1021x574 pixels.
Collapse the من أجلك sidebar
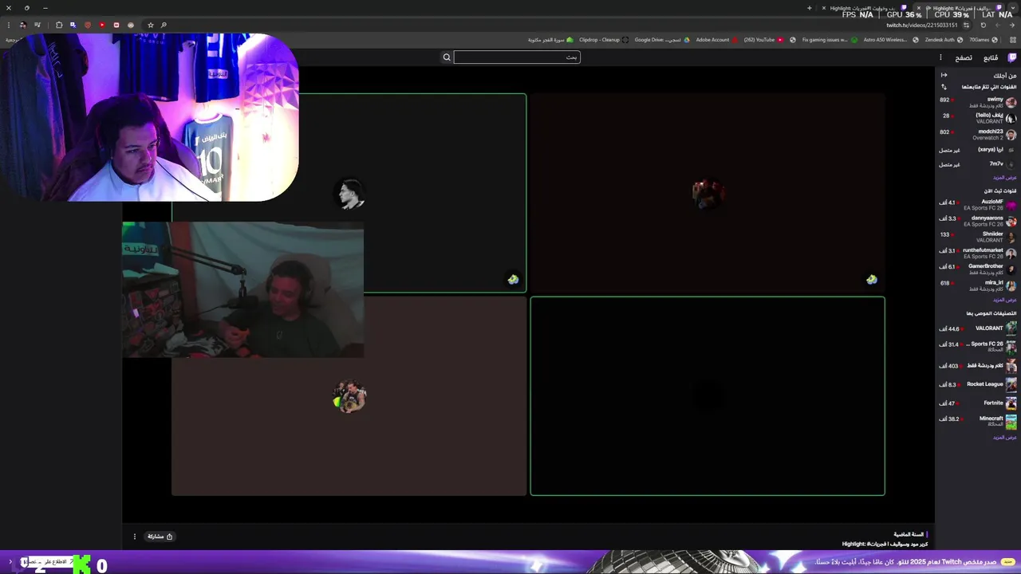point(944,75)
